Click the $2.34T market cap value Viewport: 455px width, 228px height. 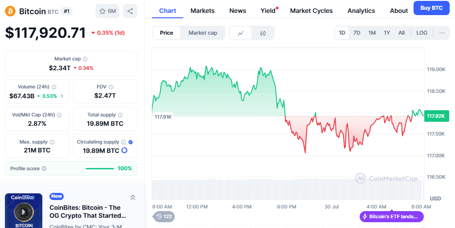pyautogui.click(x=59, y=68)
